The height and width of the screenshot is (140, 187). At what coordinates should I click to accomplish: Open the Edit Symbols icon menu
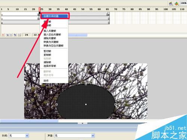pyautogui.click(x=177, y=3)
